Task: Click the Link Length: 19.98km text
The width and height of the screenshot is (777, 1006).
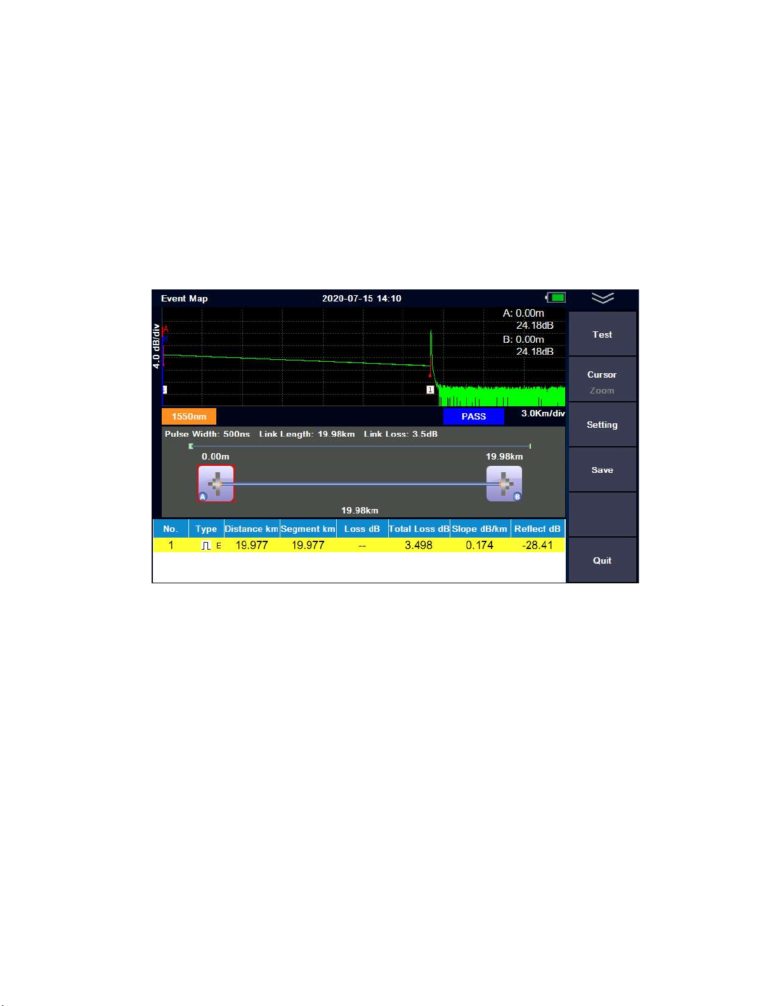Action: point(307,434)
